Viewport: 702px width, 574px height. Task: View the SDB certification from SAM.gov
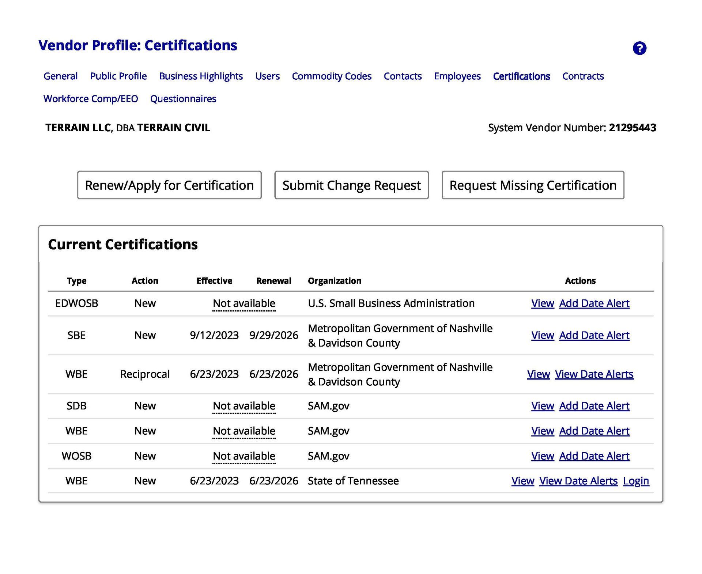[542, 406]
